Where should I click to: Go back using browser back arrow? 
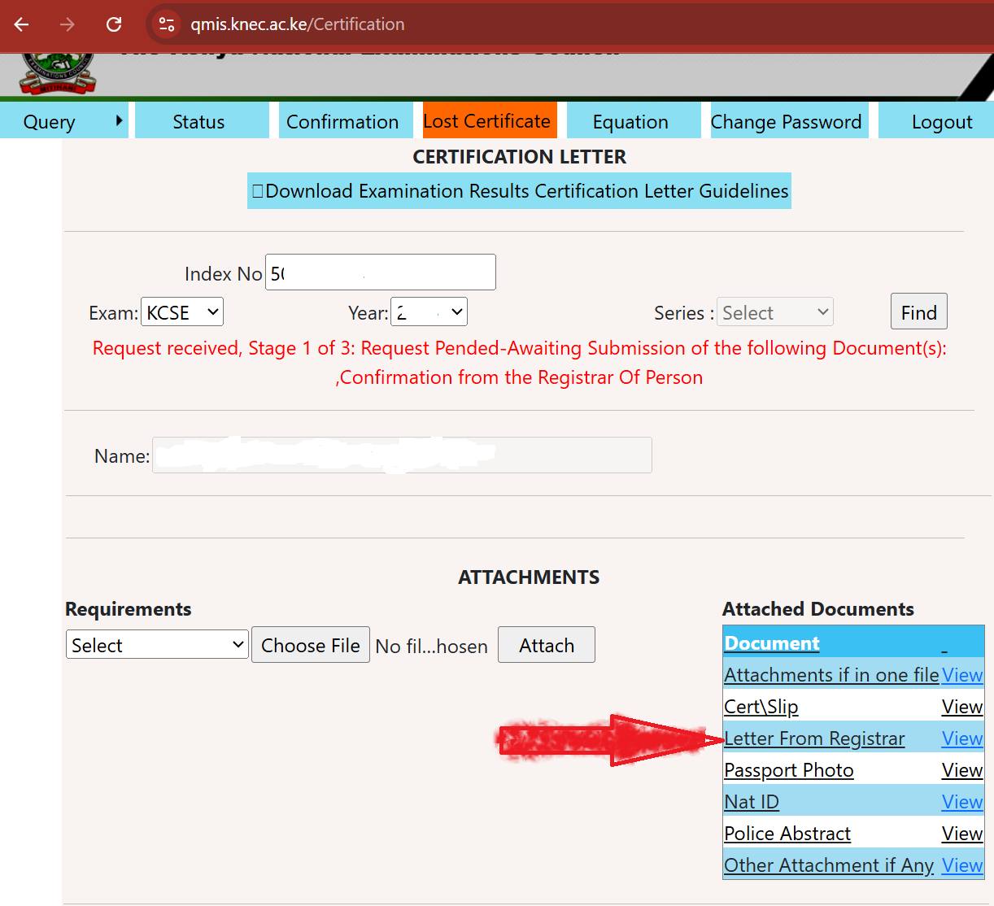[x=22, y=24]
